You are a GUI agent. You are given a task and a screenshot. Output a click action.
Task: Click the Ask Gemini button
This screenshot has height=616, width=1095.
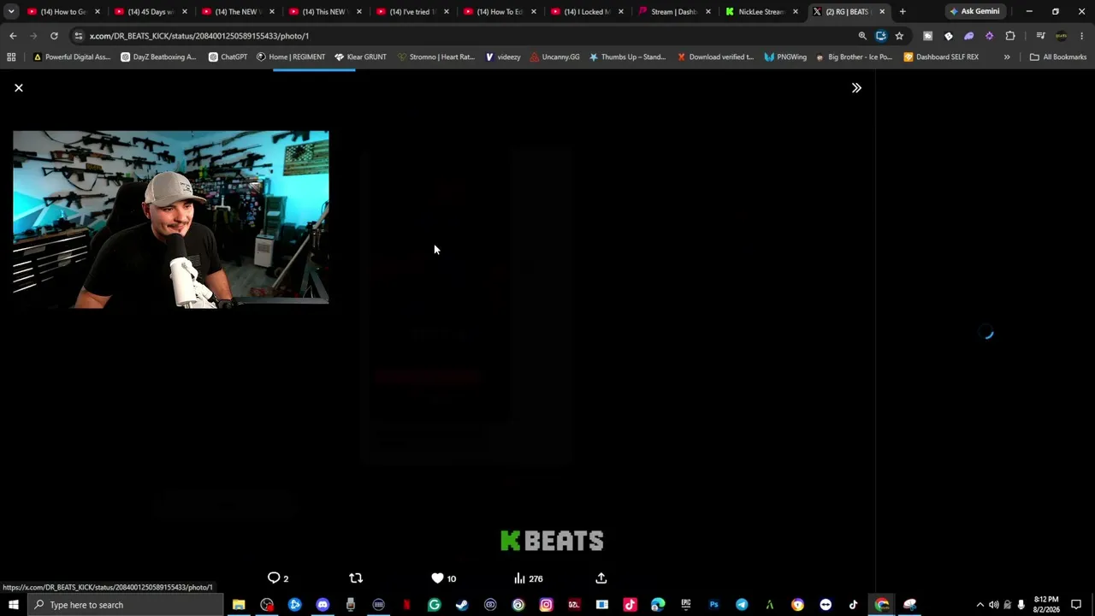click(x=974, y=12)
